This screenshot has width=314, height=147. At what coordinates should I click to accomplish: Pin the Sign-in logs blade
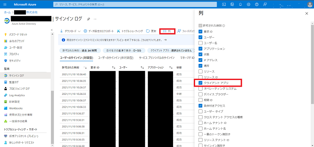point(88,19)
